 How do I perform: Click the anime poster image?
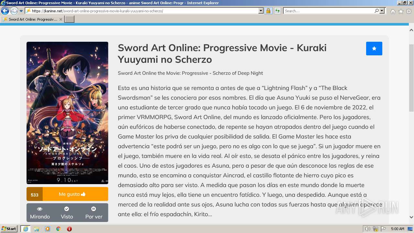click(67, 113)
